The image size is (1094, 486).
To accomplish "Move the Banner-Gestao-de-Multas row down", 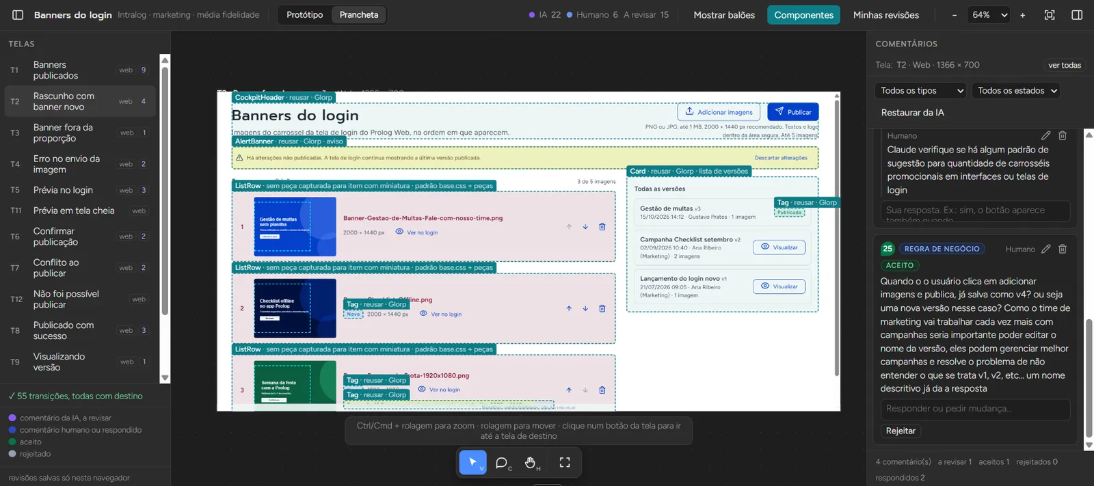I will pos(585,227).
